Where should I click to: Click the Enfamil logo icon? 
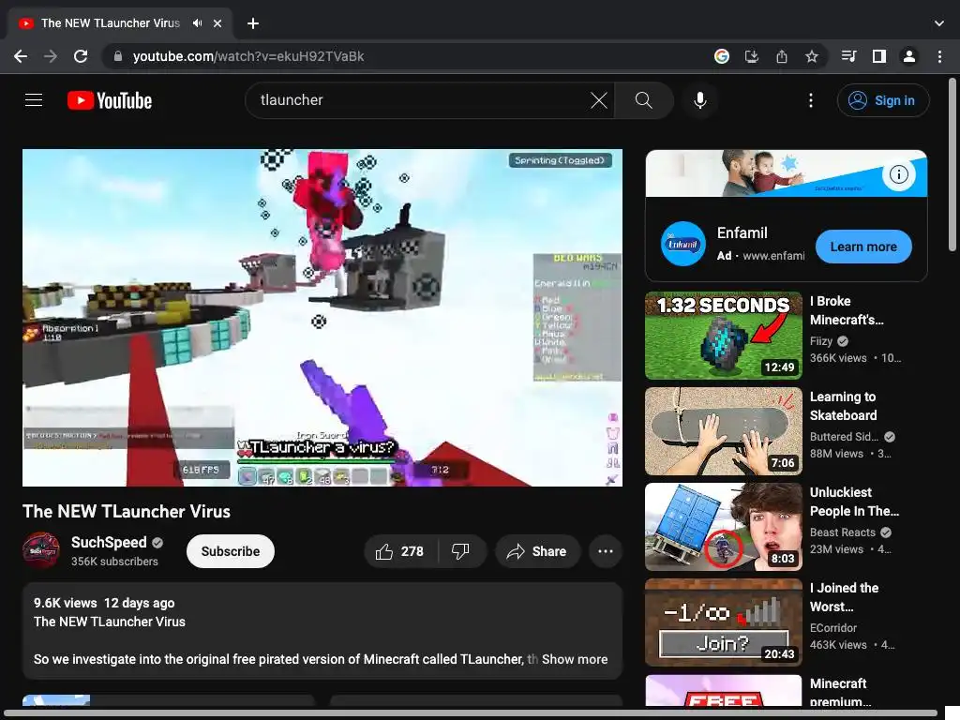pyautogui.click(x=683, y=245)
